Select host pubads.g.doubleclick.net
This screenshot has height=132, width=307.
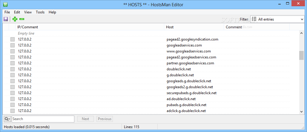[187, 105]
